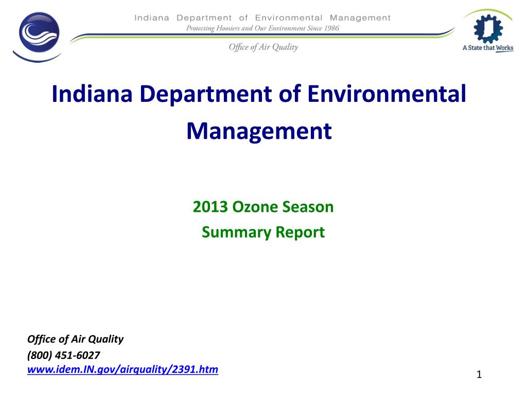The height and width of the screenshot is (395, 527).
Task: Click the slide page number 1
Action: click(x=479, y=374)
